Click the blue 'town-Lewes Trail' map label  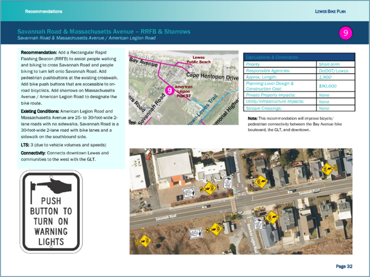tap(203, 110)
